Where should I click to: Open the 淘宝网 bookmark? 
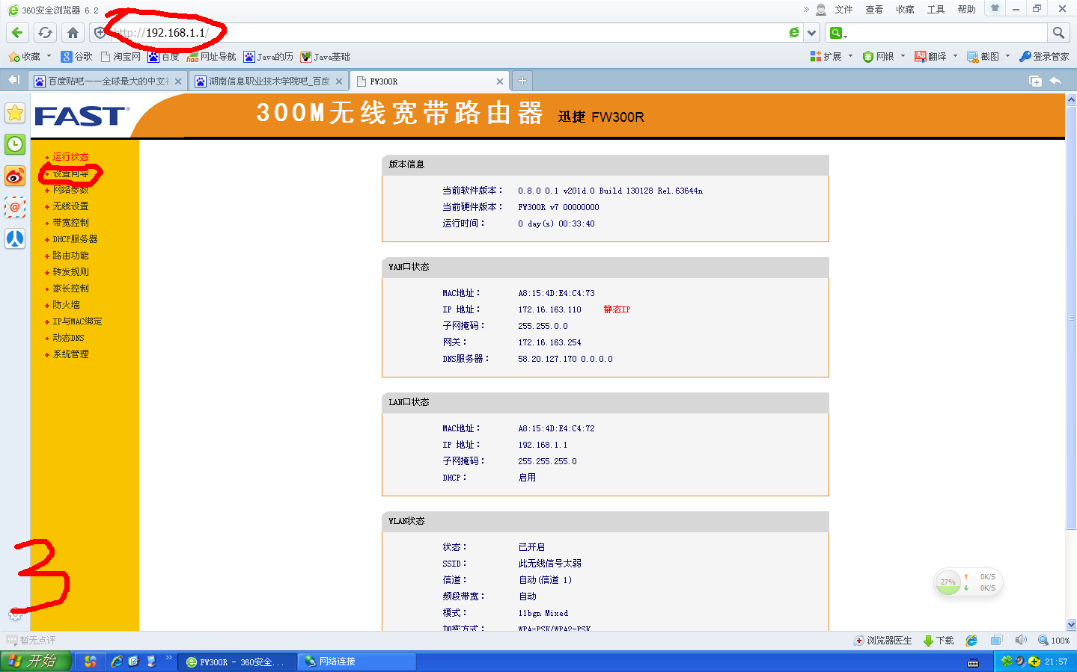click(120, 57)
